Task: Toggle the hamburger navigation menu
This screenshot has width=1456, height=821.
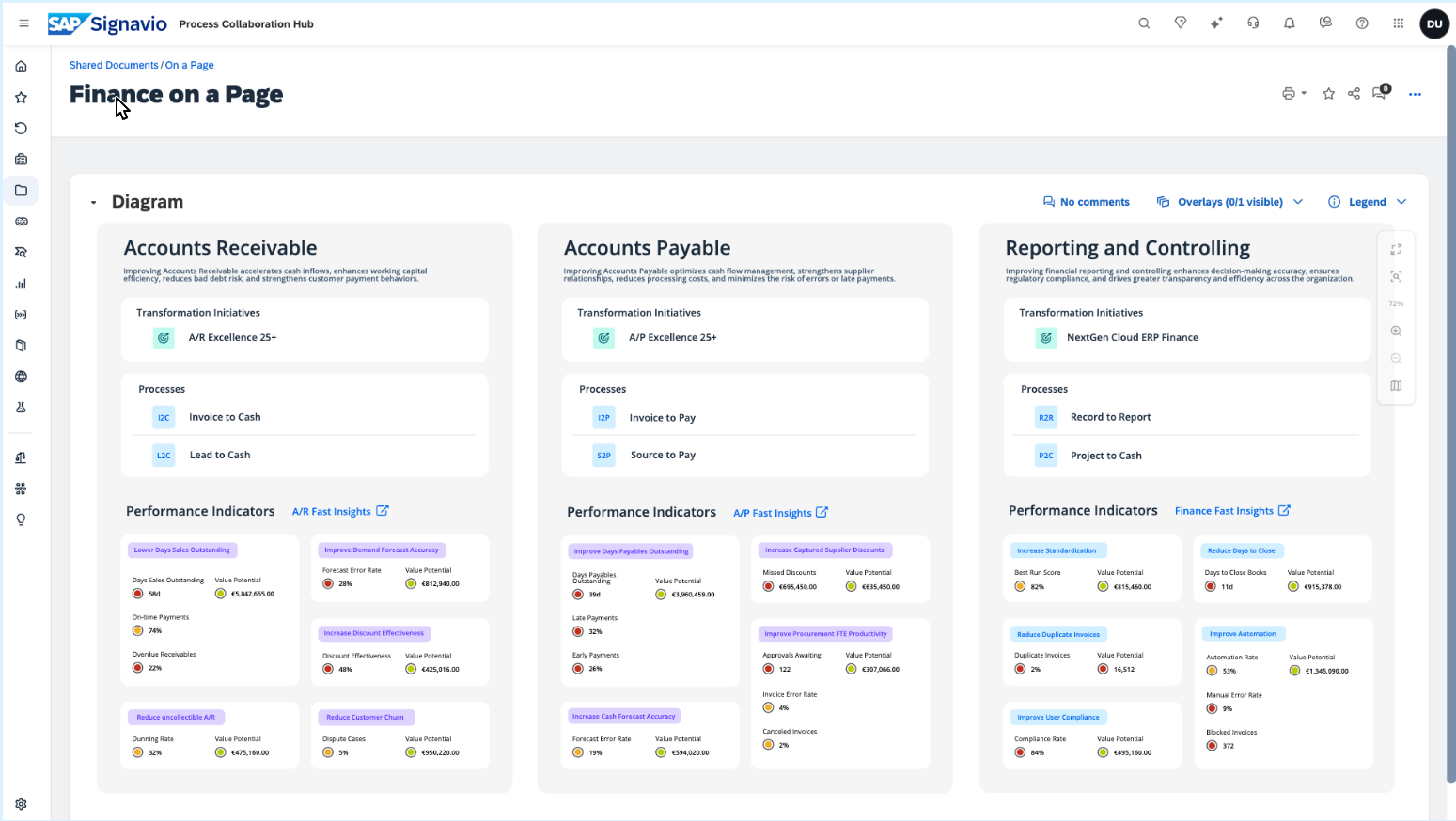Action: coord(24,23)
